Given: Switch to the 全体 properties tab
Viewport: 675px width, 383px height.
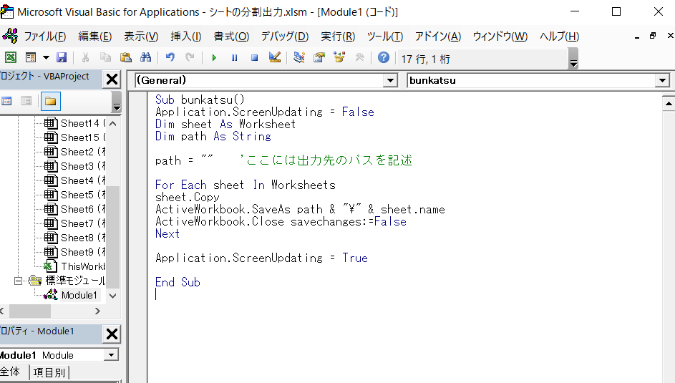Looking at the screenshot, I should coord(11,372).
